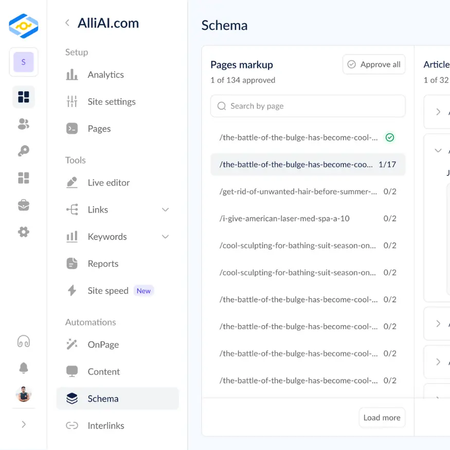The height and width of the screenshot is (450, 450).
Task: Open settings gear icon in left rail
Action: [x=24, y=232]
